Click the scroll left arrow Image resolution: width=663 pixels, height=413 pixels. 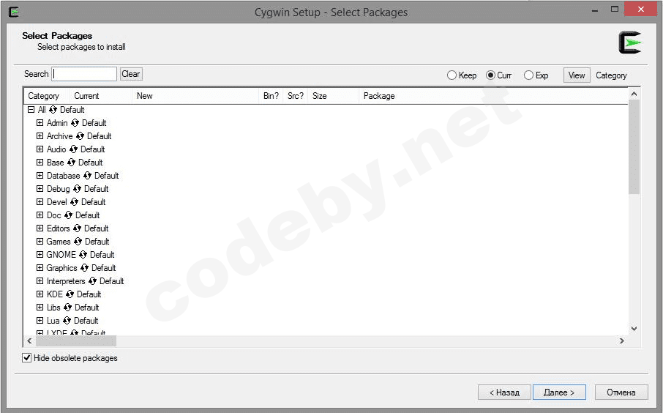point(29,341)
